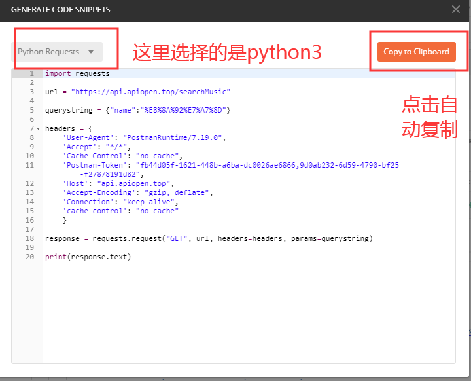Click the querystring assignment line
471x381 pixels.
tap(137, 110)
